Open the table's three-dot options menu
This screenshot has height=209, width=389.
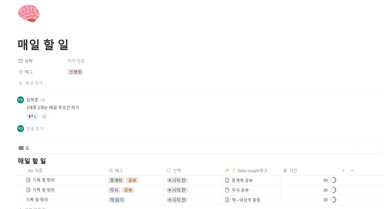point(353,171)
